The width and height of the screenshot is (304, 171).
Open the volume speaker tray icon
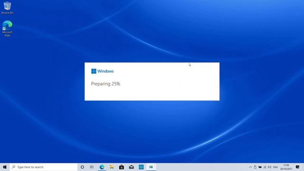(269, 167)
